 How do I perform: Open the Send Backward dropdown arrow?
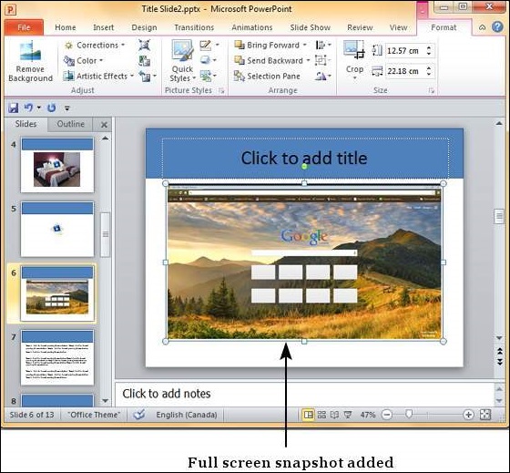(x=308, y=60)
